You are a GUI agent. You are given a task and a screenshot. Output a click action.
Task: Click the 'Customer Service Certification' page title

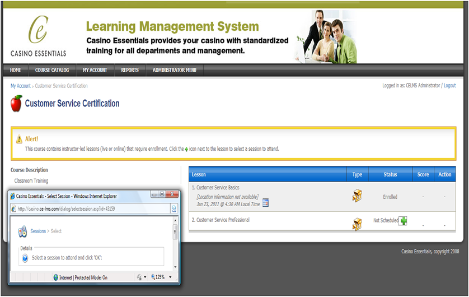click(x=72, y=103)
